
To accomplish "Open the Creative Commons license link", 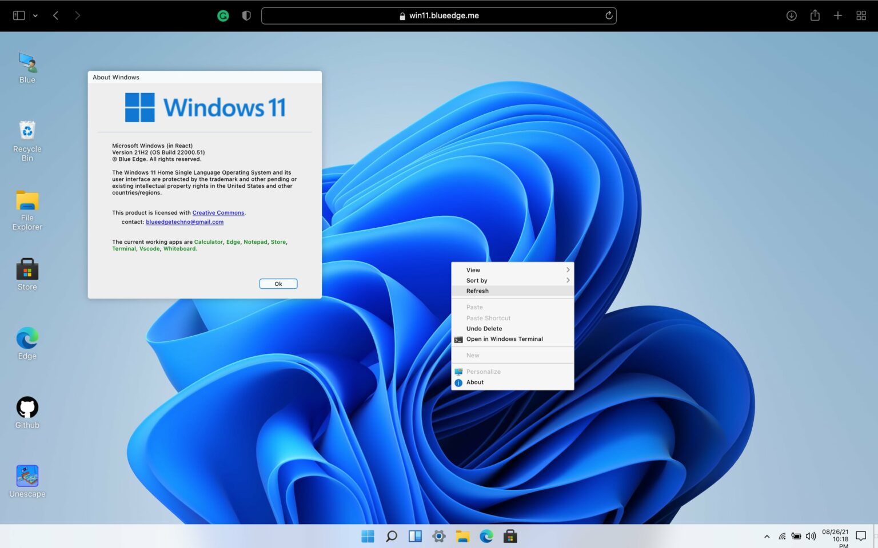I will click(x=218, y=212).
